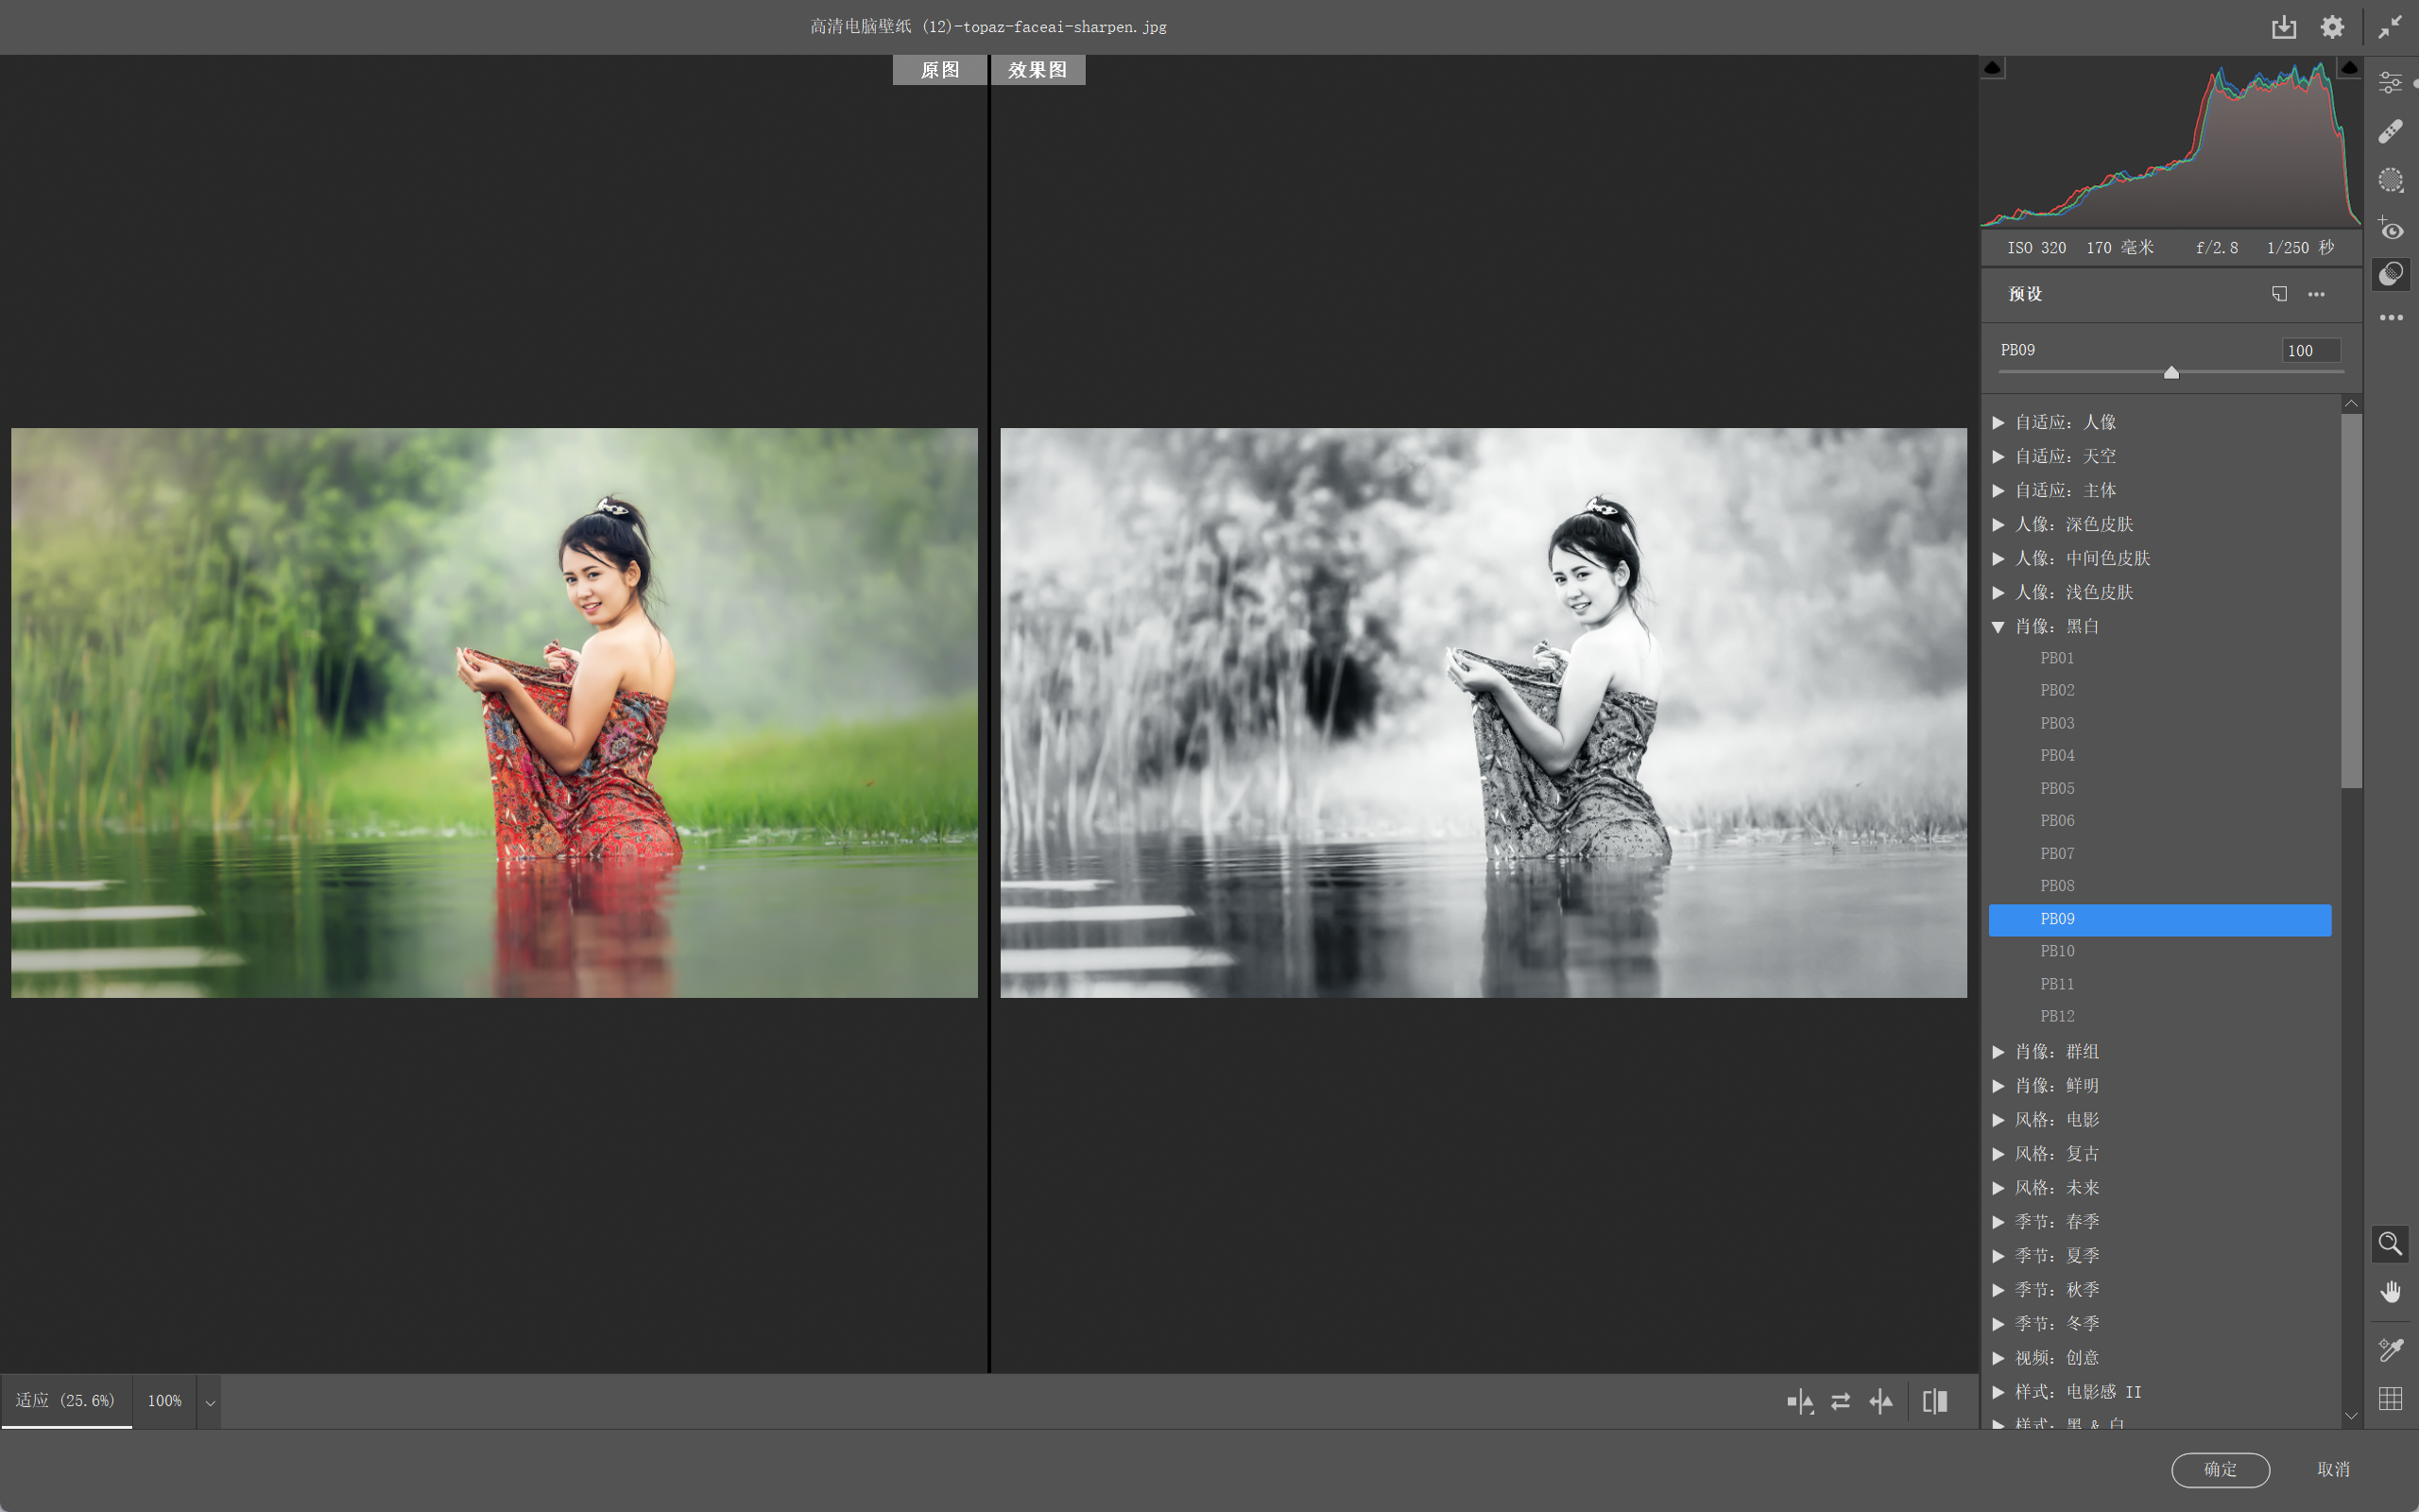Viewport: 2419px width, 1512px height.
Task: Select the Hand pan tool
Action: 2390,1292
